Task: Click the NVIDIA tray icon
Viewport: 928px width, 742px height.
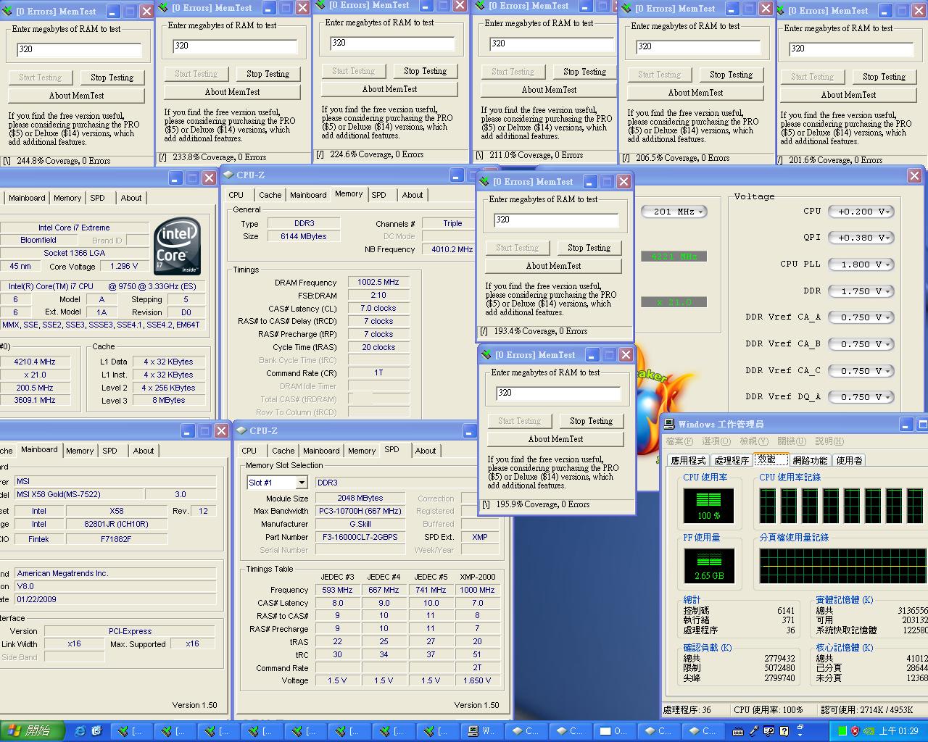Action: pos(868,730)
